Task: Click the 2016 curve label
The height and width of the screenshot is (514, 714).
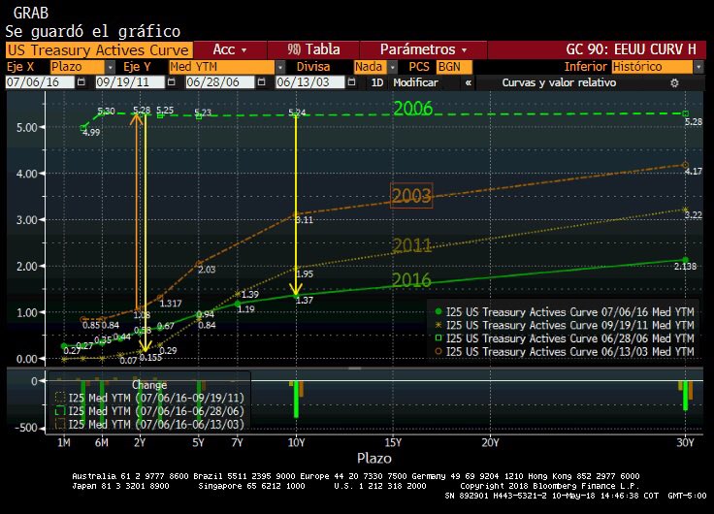Action: [x=411, y=280]
